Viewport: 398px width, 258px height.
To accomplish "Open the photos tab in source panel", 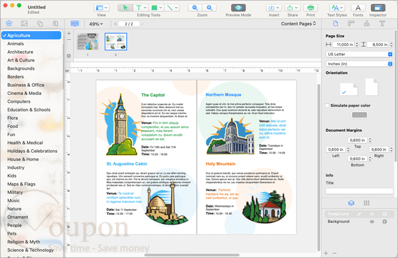I will click(25, 23).
